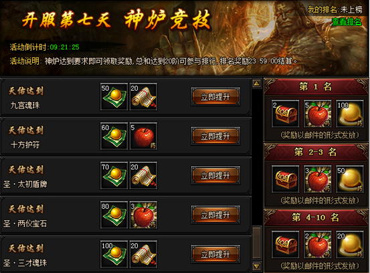Image resolution: width=370 pixels, height=273 pixels.
Task: Click 立即提升 button for 九宫魂珠
Action: [215, 97]
